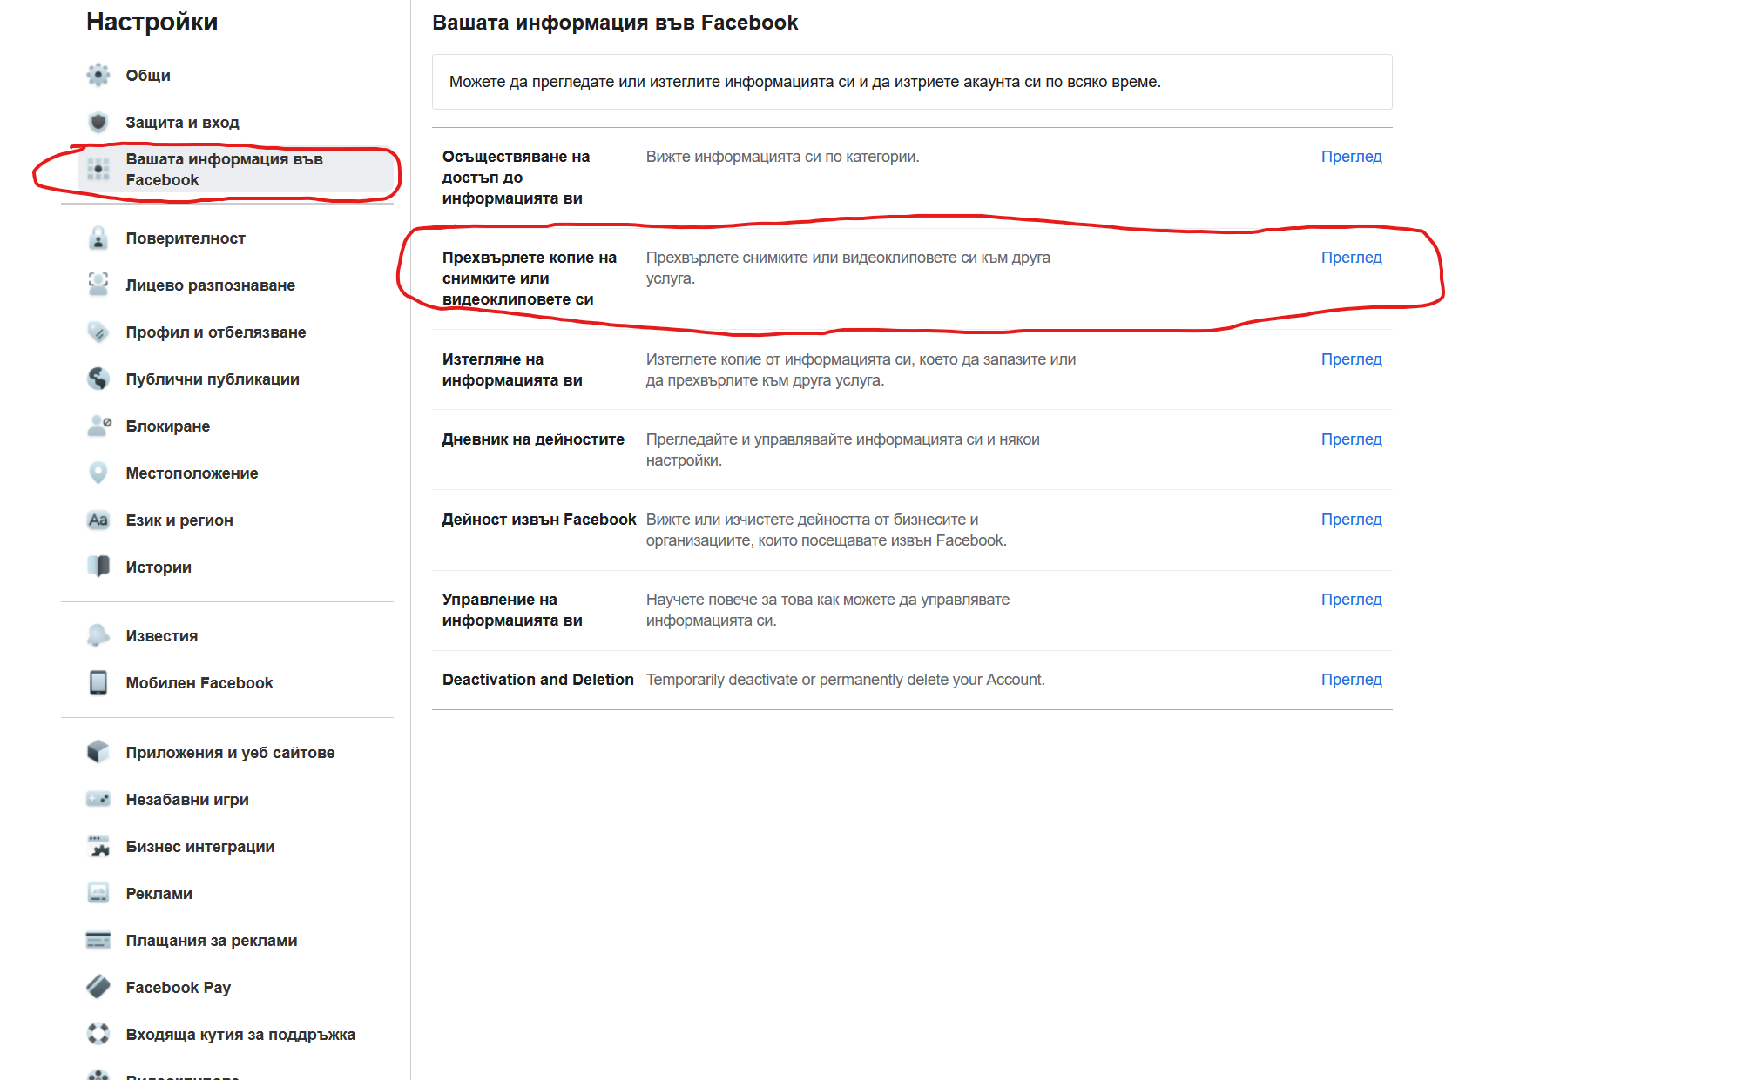The image size is (1756, 1080).
Task: Click the tag icon for Профил и отбелязване
Action: [98, 332]
